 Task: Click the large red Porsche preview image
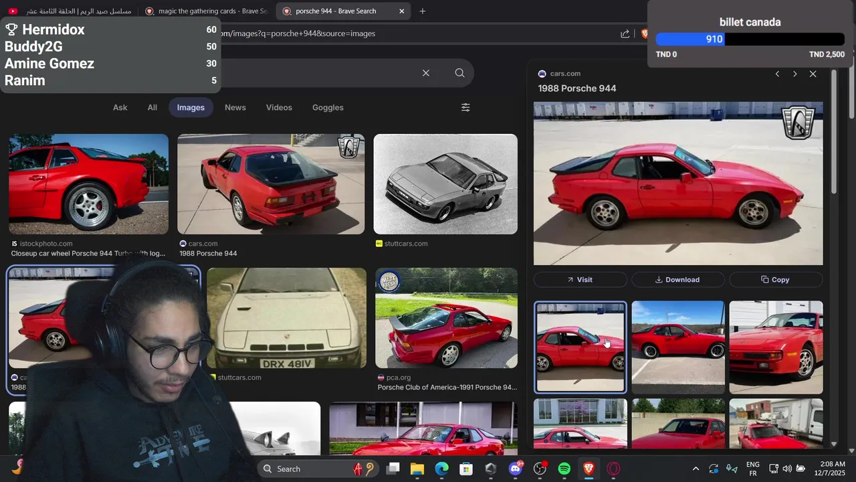point(678,183)
